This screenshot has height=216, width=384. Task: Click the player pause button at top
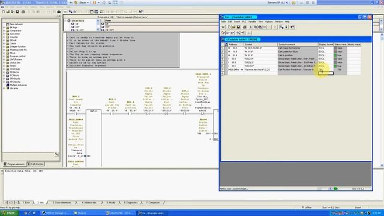(94, 2)
